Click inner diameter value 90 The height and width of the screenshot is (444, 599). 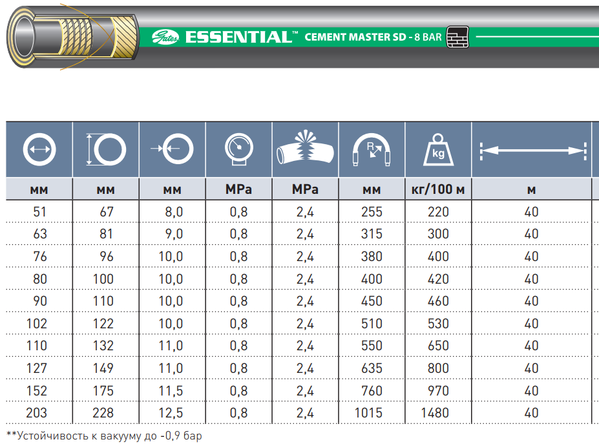point(39,301)
